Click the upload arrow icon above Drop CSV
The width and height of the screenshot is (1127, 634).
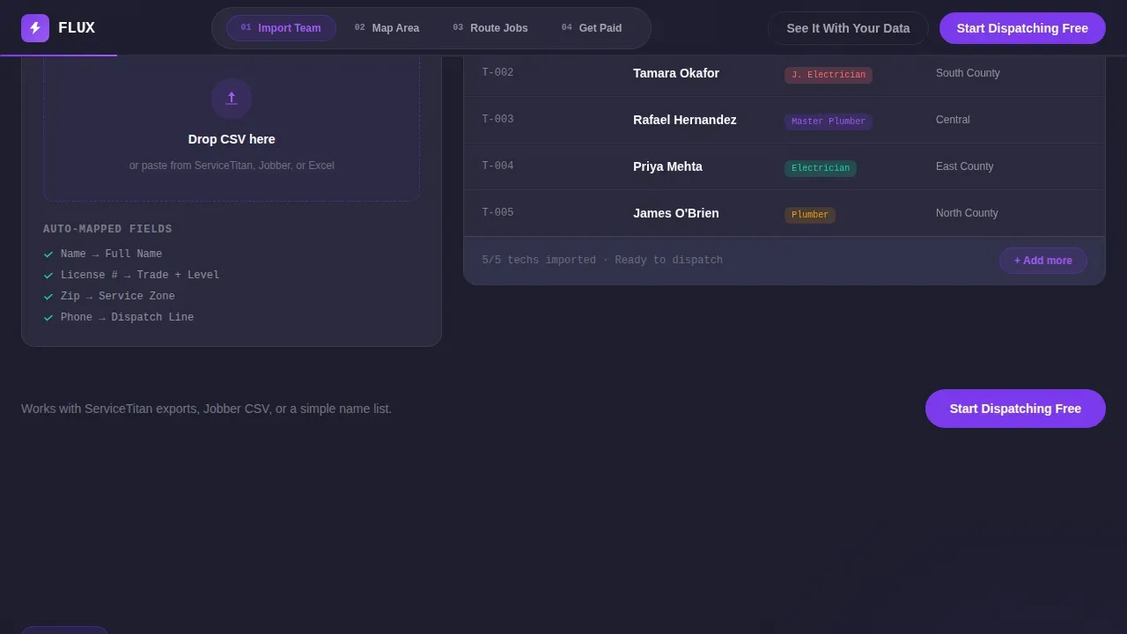click(x=232, y=99)
